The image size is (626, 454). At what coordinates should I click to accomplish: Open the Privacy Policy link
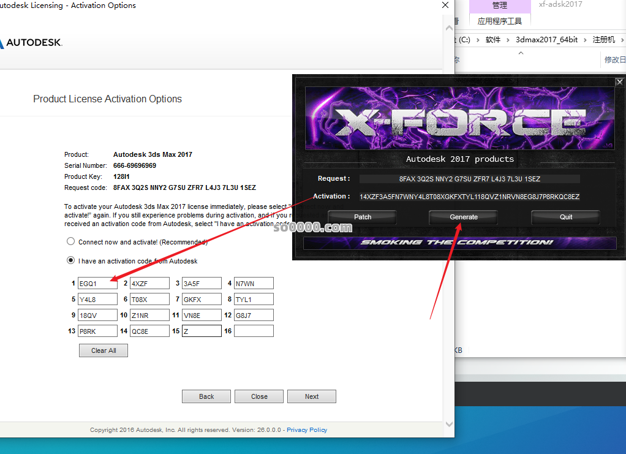[x=307, y=430]
